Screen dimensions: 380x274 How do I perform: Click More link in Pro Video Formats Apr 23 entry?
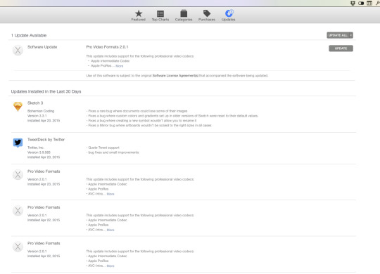tap(110, 194)
